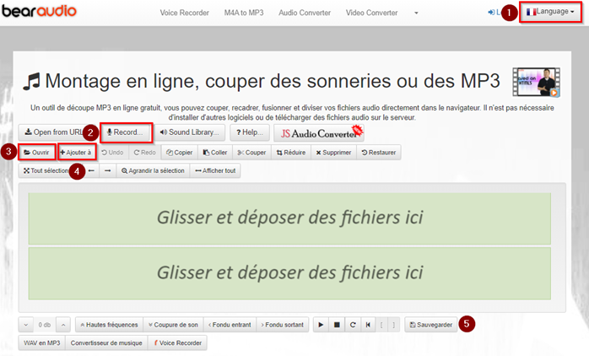The image size is (589, 356).
Task: Click the Supprimer delete button
Action: coord(333,153)
